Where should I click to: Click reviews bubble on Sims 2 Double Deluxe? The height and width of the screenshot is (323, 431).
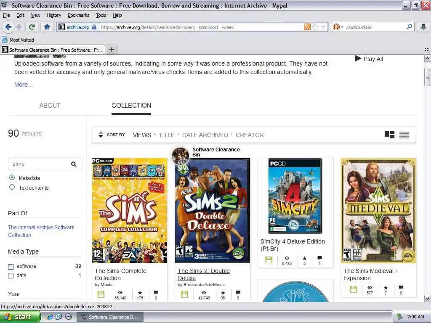(238, 293)
